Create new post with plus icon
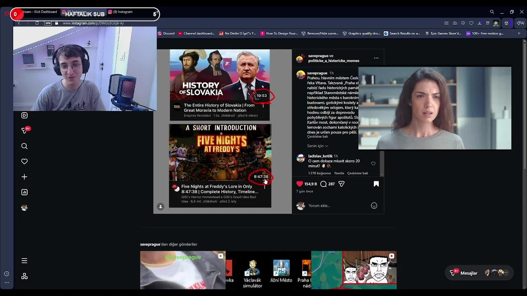 tap(24, 177)
